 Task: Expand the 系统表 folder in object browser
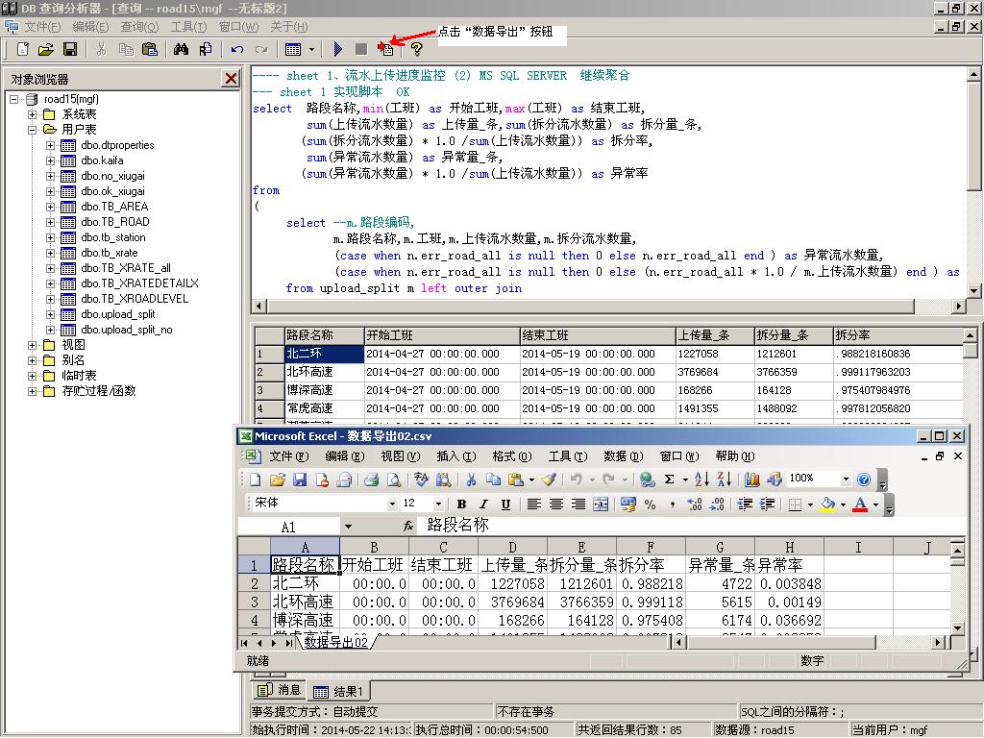pyautogui.click(x=32, y=114)
